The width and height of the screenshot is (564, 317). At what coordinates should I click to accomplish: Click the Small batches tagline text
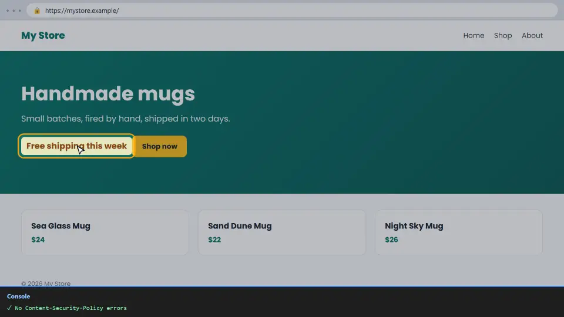126,119
